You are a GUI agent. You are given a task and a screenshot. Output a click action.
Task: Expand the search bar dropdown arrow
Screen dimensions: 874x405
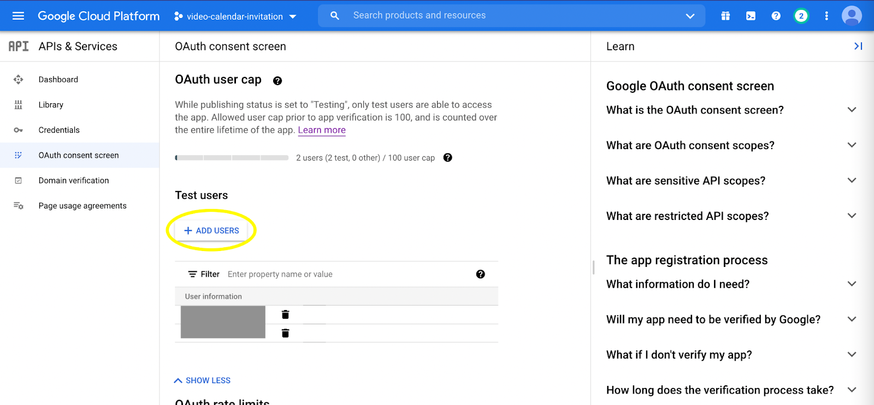coord(690,16)
